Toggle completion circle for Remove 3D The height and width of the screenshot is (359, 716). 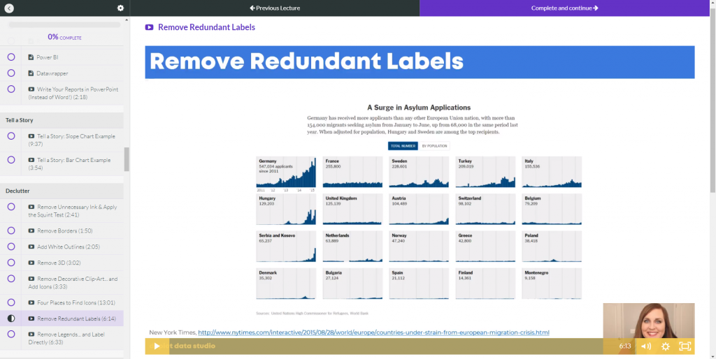11,263
